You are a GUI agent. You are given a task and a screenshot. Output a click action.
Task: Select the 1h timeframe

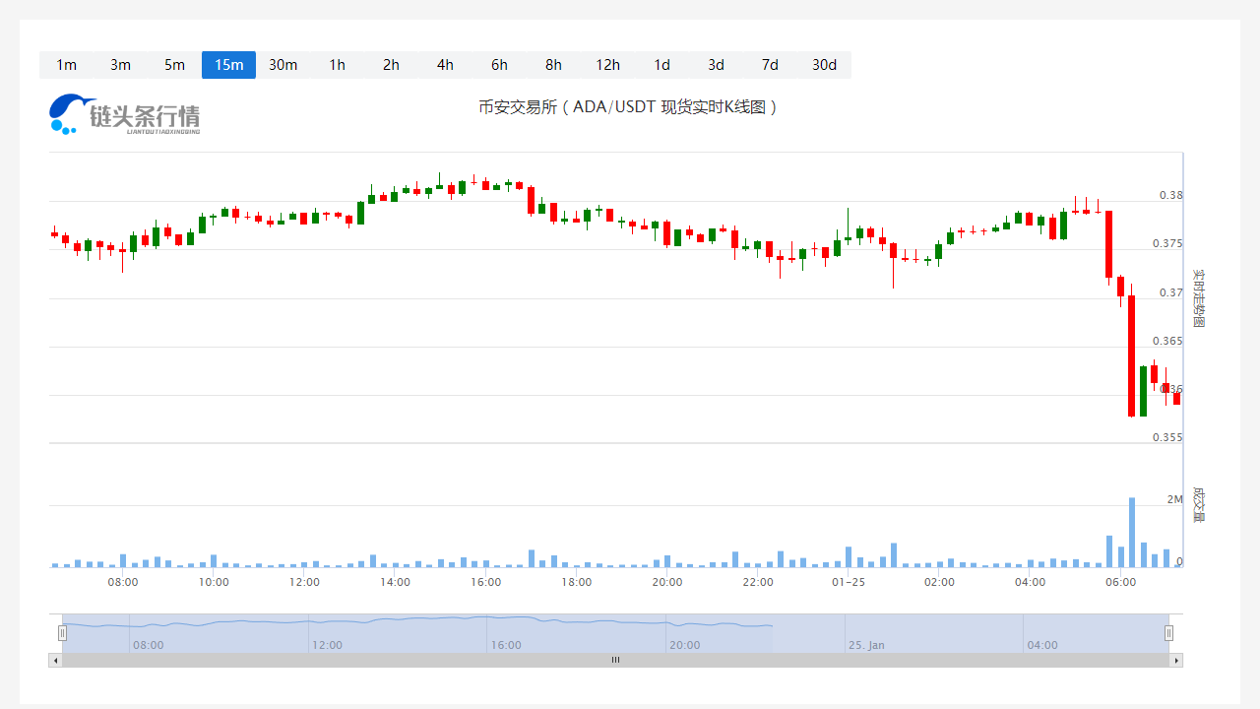337,65
